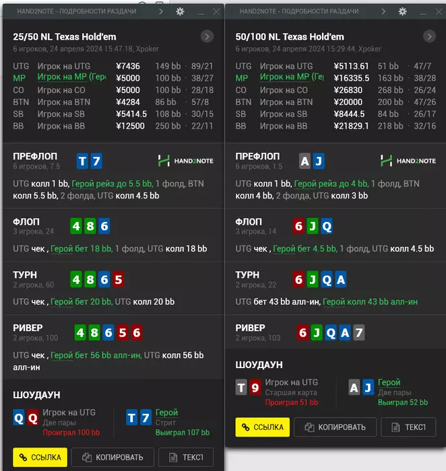Click 'Герой колл 43 bb алл-ин' action

pos(370,301)
